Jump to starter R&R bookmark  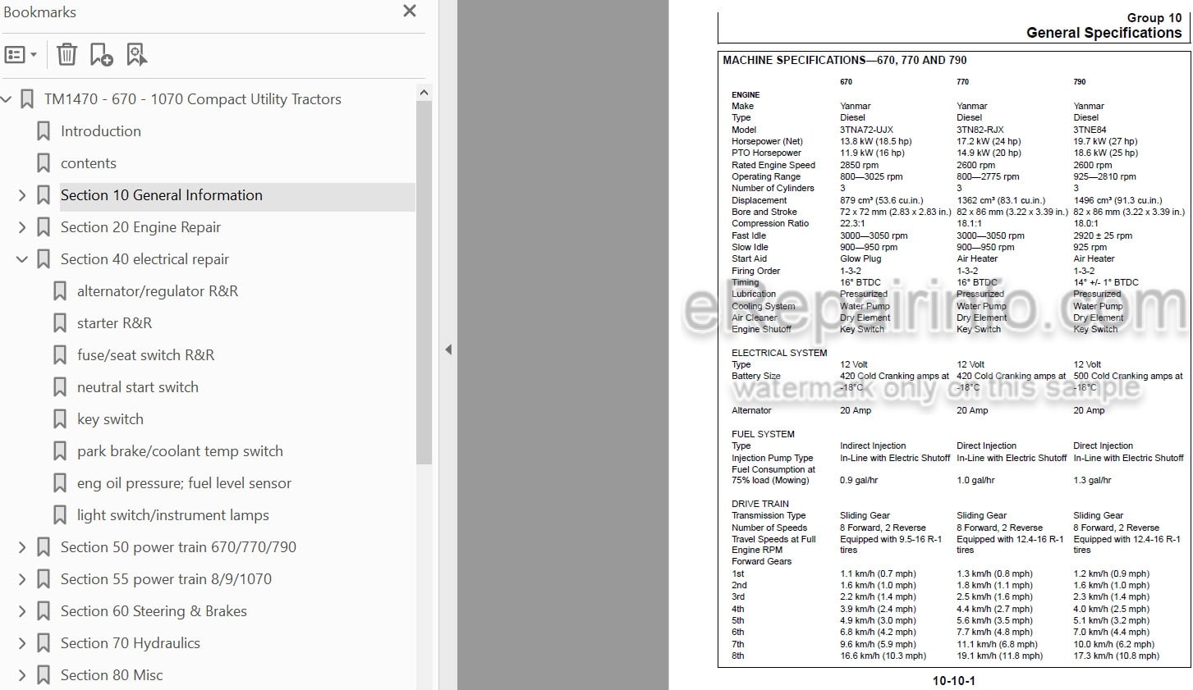coord(114,323)
